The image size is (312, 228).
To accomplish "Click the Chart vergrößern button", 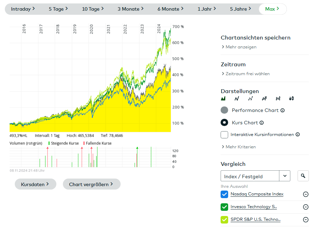I will (x=91, y=184).
